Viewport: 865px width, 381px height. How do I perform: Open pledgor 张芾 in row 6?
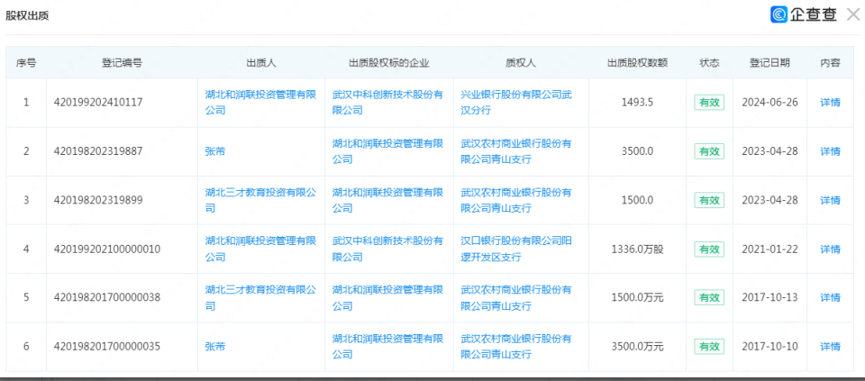pyautogui.click(x=214, y=346)
